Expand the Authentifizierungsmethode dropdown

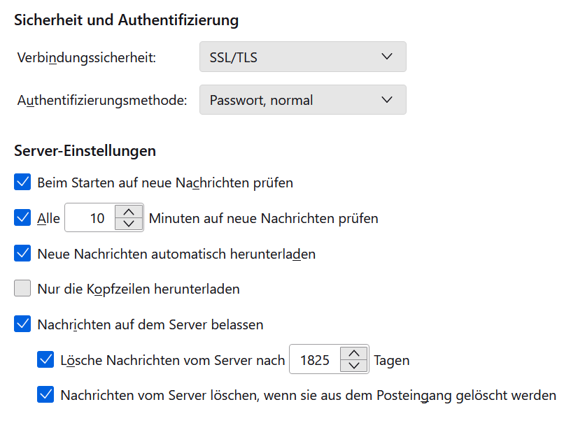click(302, 100)
